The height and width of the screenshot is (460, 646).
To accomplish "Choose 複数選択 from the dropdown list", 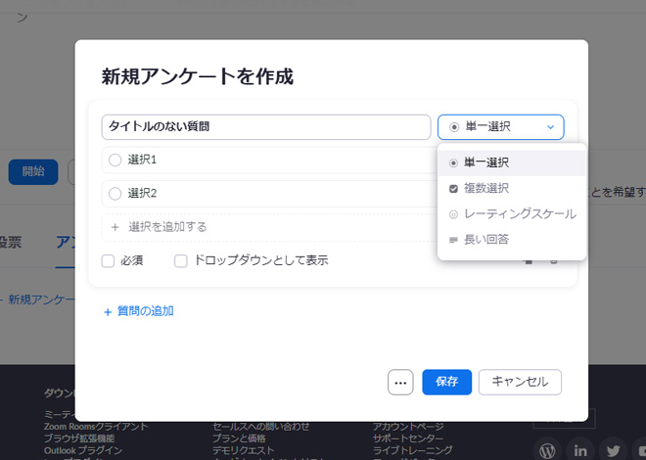I will (486, 188).
